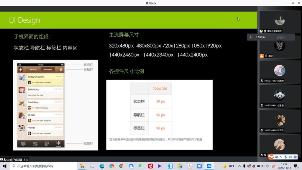Select participant tile 18120310101巴运腾
The width and height of the screenshot is (302, 170).
point(280,72)
